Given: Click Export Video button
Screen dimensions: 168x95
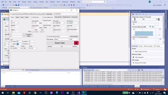Looking at the screenshot, I should (x=60, y=43).
